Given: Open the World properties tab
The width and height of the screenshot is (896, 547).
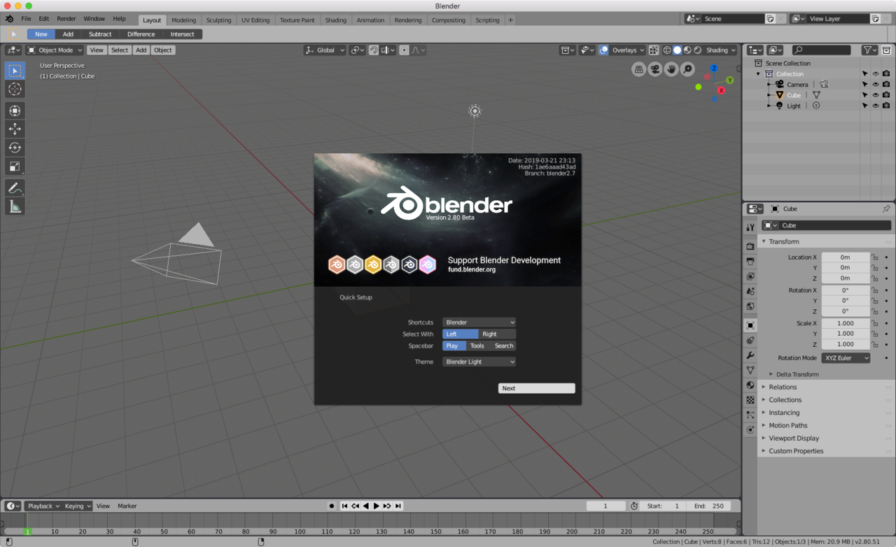Looking at the screenshot, I should [x=750, y=306].
